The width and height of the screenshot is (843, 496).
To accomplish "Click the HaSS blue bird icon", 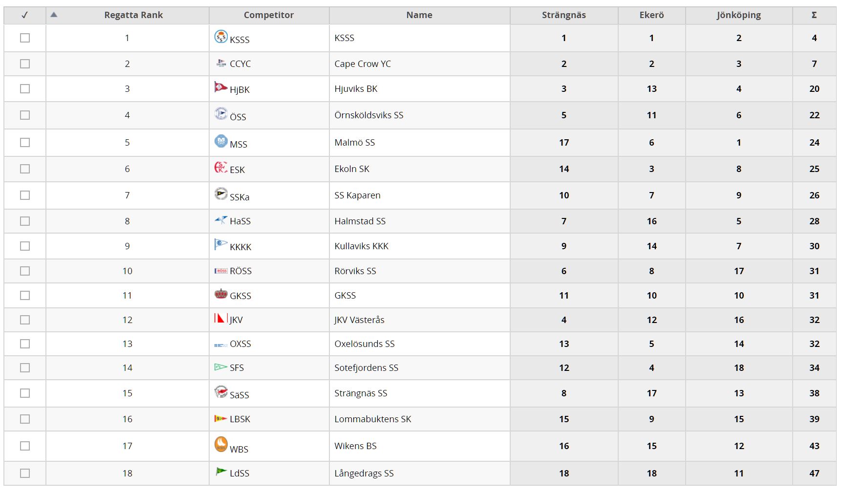I will click(221, 220).
